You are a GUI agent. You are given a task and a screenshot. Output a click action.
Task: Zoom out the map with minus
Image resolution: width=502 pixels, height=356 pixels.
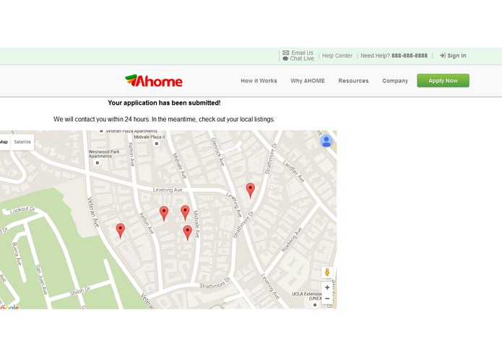click(327, 298)
